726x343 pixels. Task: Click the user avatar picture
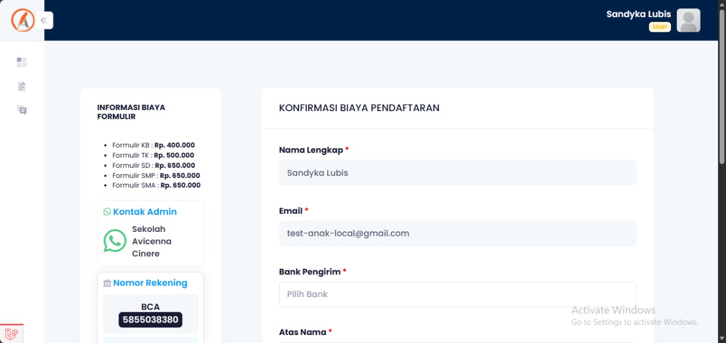tap(688, 20)
